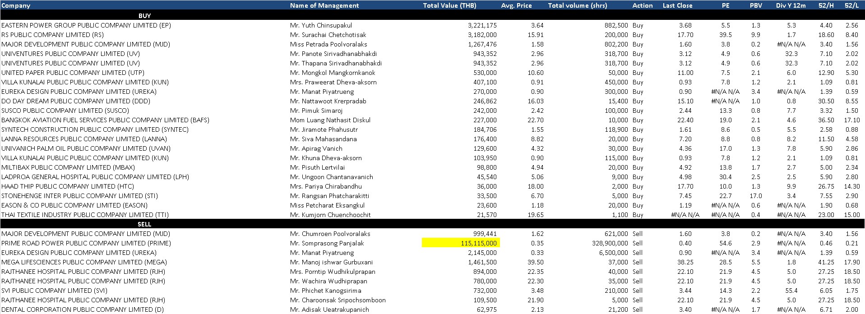Click Thai Textile Industry (TTI) cell
This screenshot has width=865, height=314.
(x=85, y=215)
